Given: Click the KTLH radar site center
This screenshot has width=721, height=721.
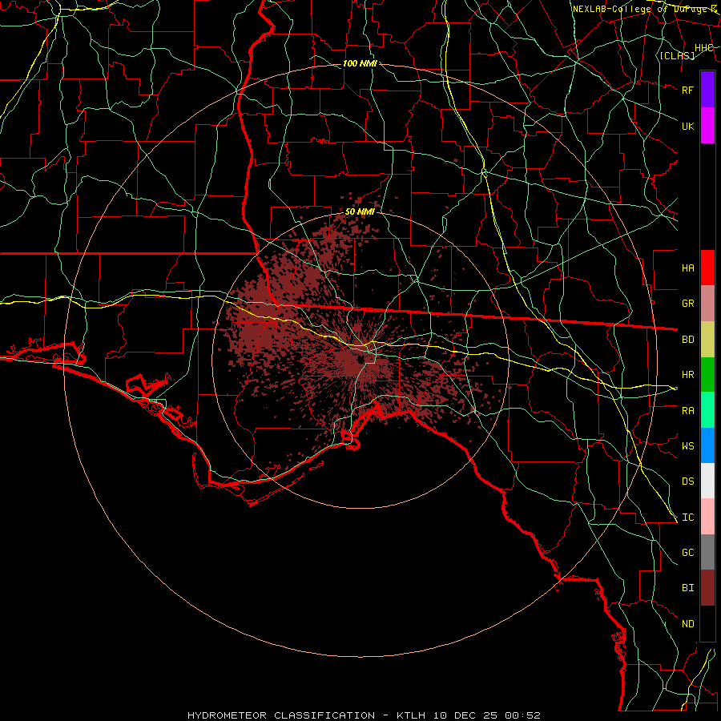Looking at the screenshot, I should [361, 360].
